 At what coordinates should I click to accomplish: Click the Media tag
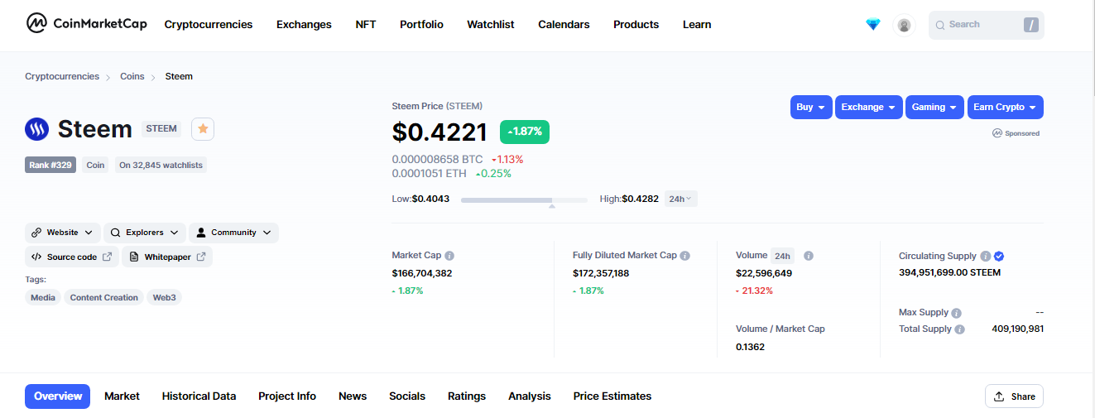click(43, 298)
